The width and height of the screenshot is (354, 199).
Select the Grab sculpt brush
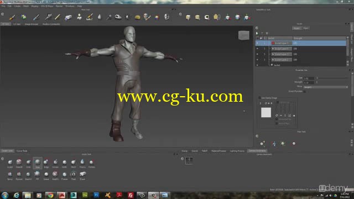click(x=28, y=164)
